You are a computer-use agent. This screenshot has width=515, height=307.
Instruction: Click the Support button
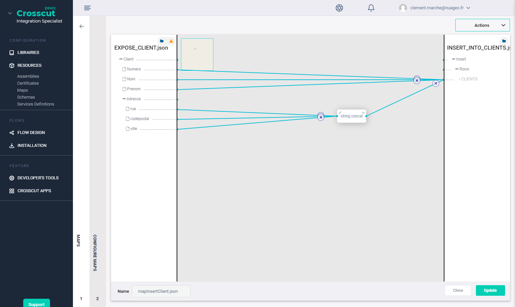pos(36,304)
